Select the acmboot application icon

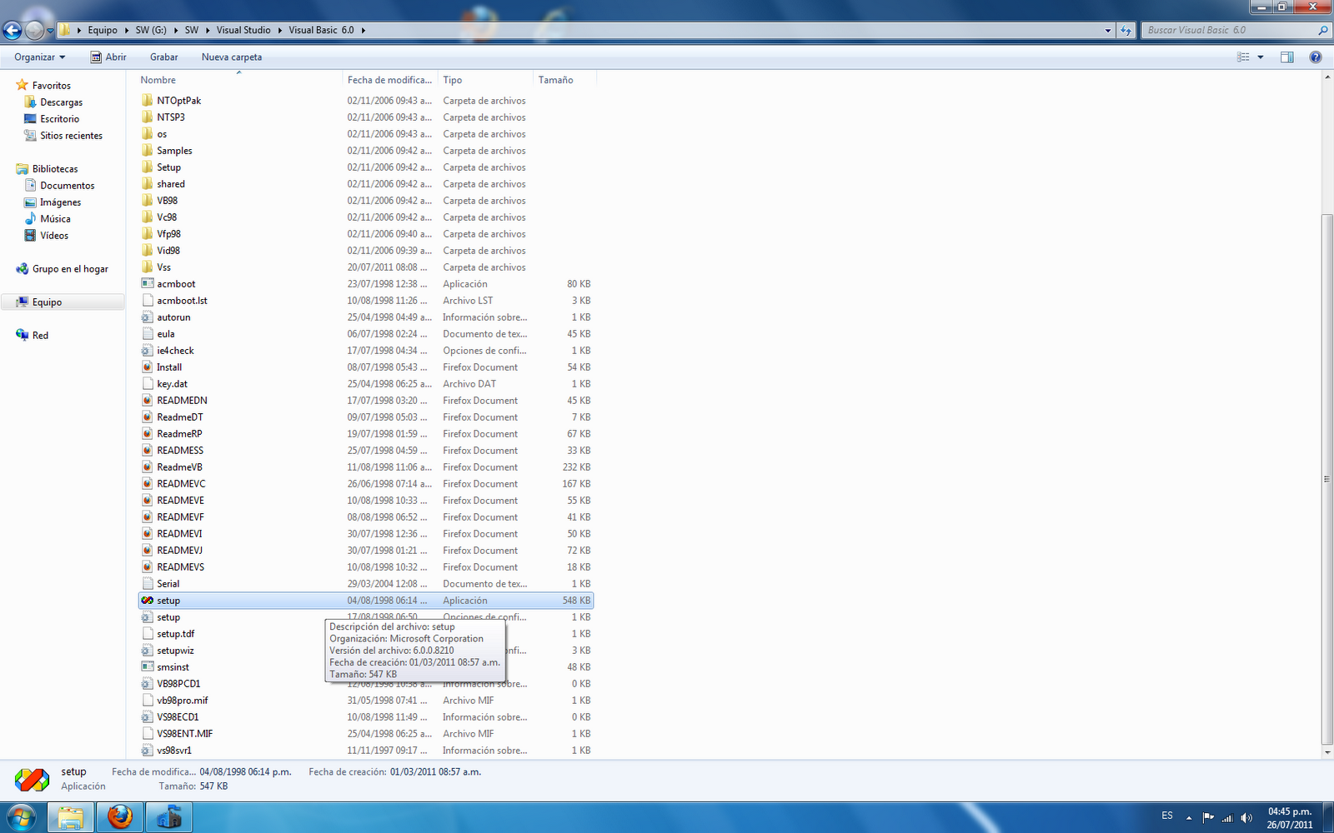coord(148,284)
